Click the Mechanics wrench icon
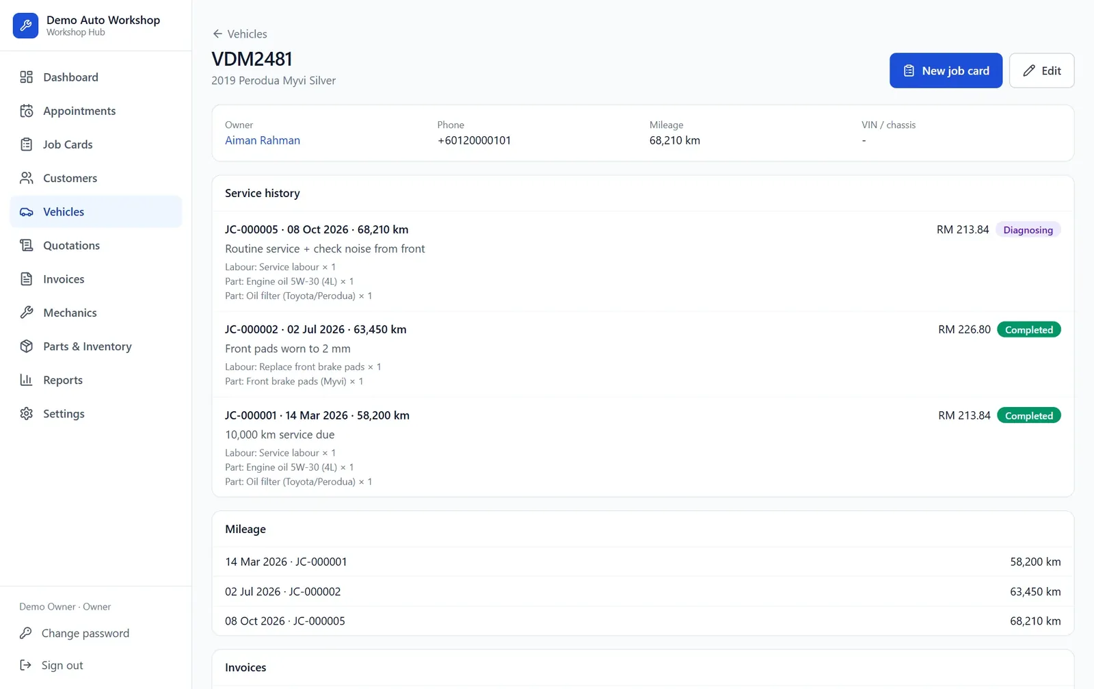The image size is (1094, 689). [x=26, y=313]
